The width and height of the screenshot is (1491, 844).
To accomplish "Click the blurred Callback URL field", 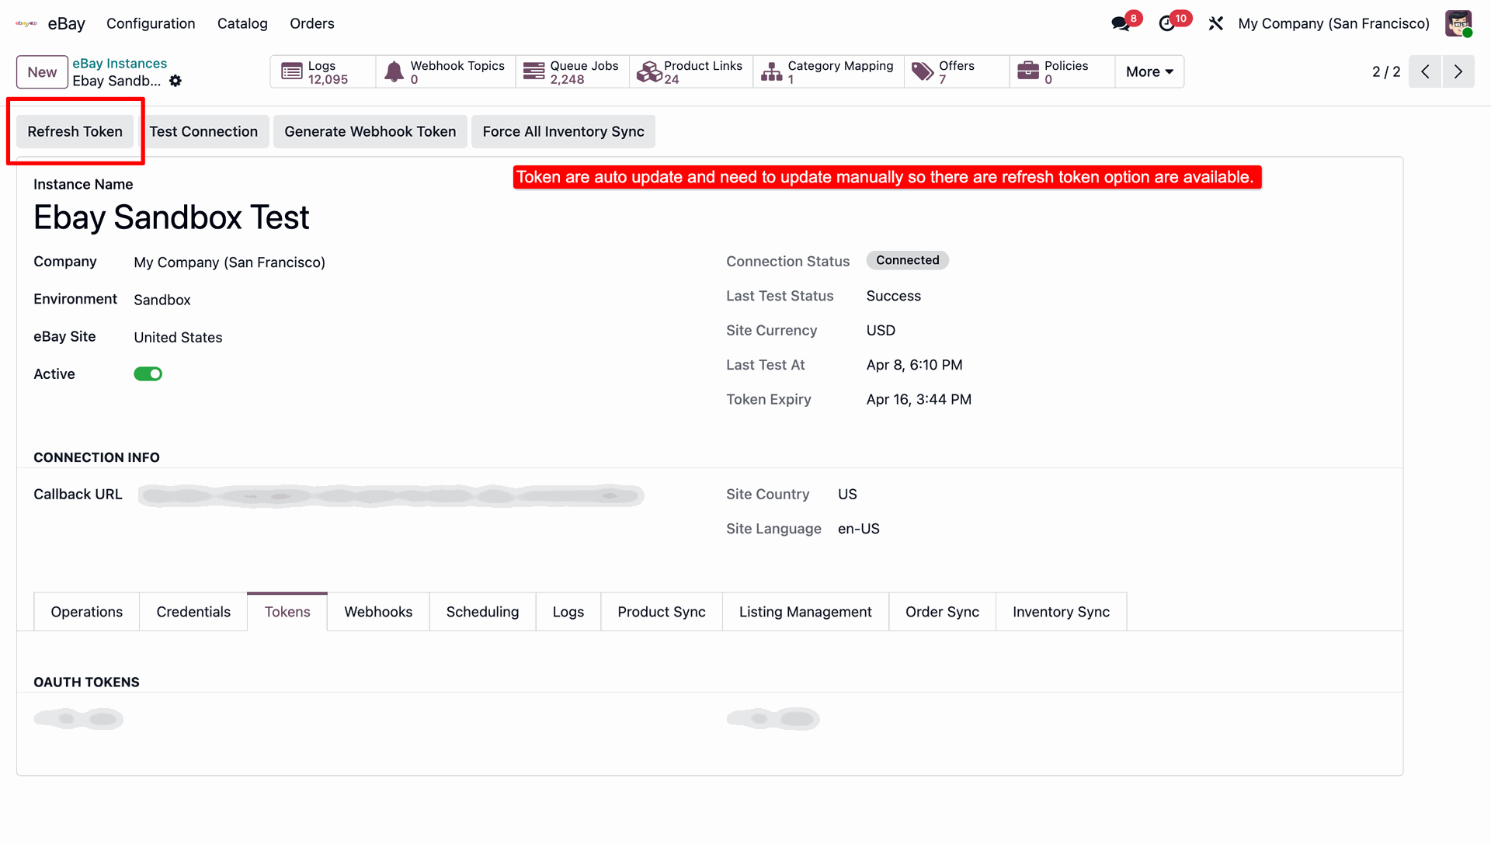I will [x=391, y=495].
